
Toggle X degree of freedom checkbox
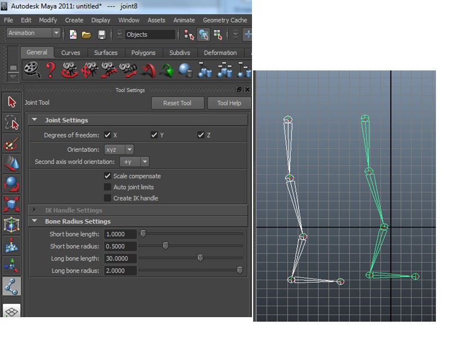click(x=107, y=135)
